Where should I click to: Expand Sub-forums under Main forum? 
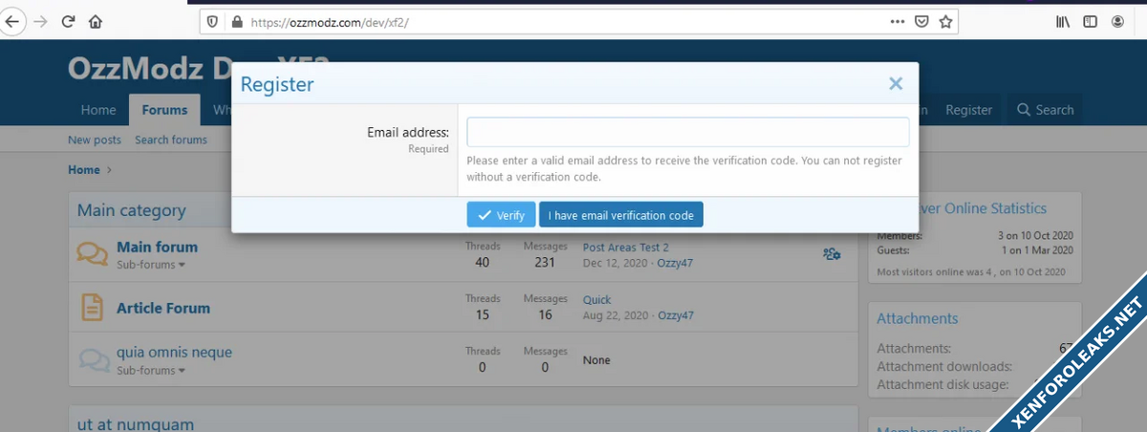pyautogui.click(x=151, y=265)
